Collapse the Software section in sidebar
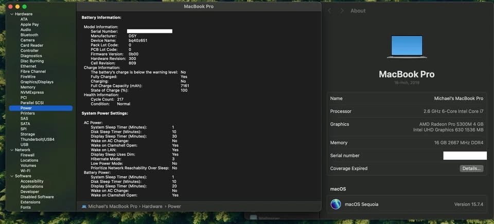Image resolution: width=494 pixels, height=224 pixels. [12, 176]
